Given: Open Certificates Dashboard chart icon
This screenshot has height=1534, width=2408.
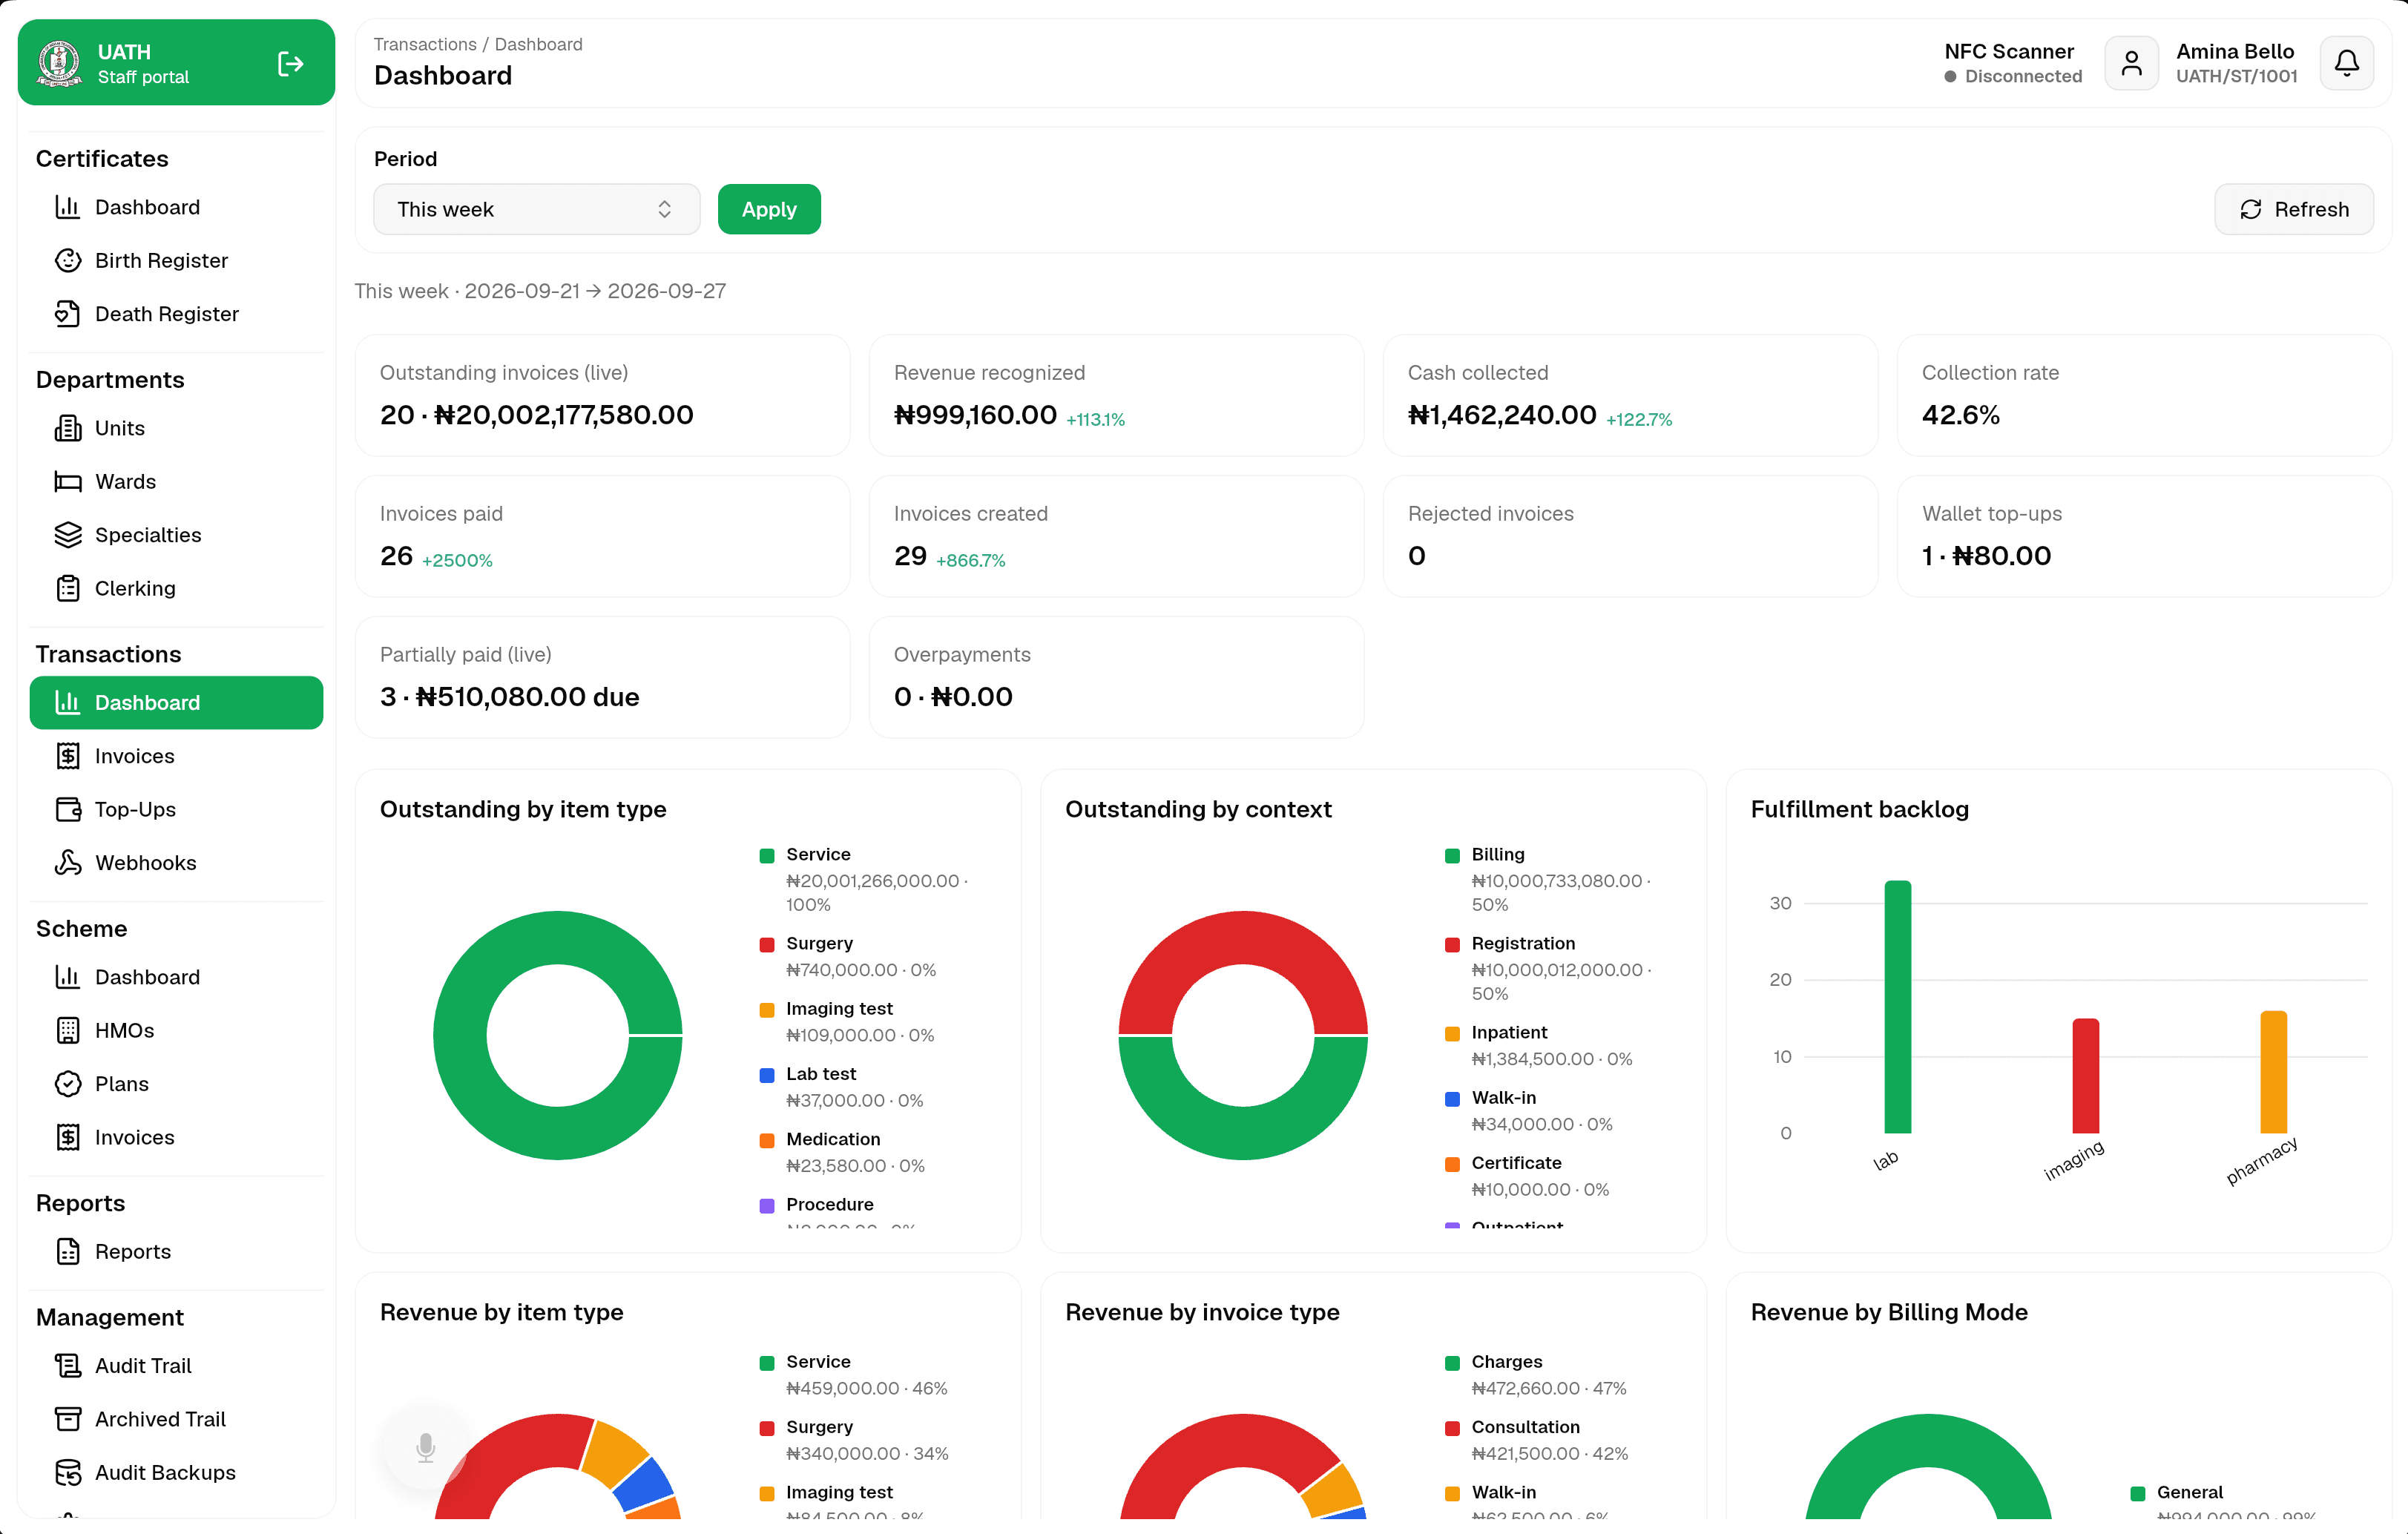Looking at the screenshot, I should [68, 207].
